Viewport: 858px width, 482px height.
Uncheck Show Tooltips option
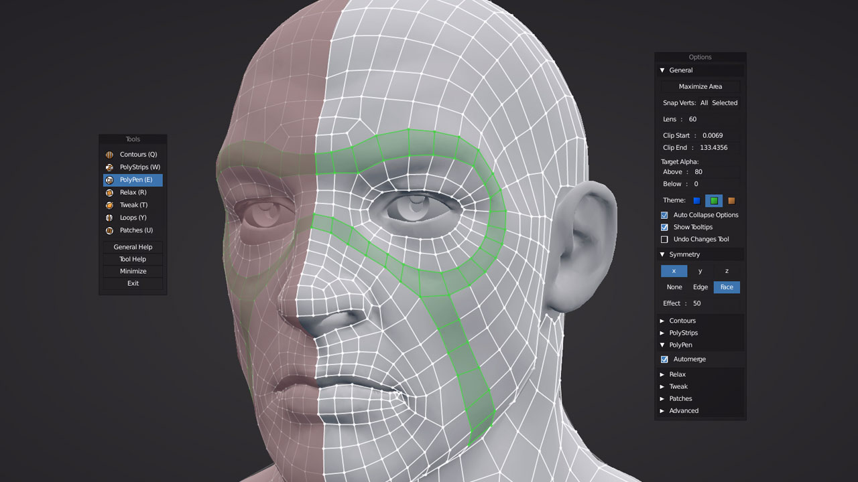(664, 227)
